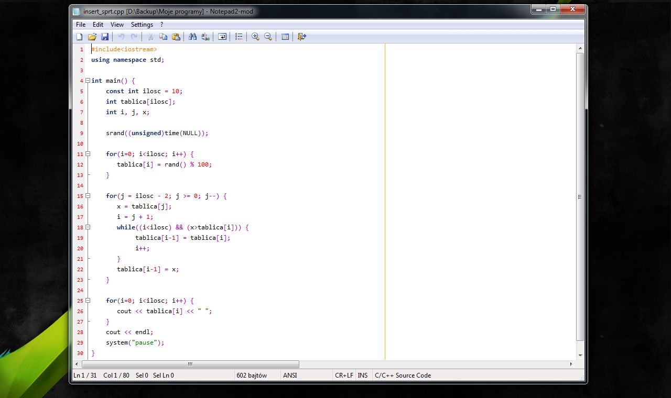Cut the selected text
Image resolution: width=671 pixels, height=398 pixels.
click(149, 36)
